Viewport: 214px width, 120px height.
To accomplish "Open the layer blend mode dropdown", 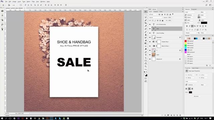I will (156, 18).
